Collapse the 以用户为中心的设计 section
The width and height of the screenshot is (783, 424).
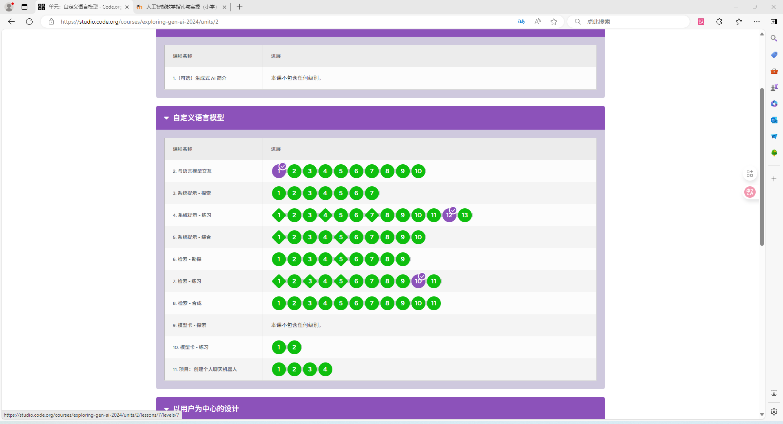pos(166,409)
